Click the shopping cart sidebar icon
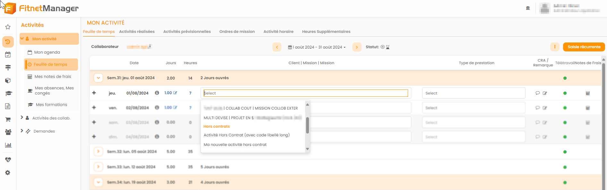This screenshot has width=607, height=190. 8,119
